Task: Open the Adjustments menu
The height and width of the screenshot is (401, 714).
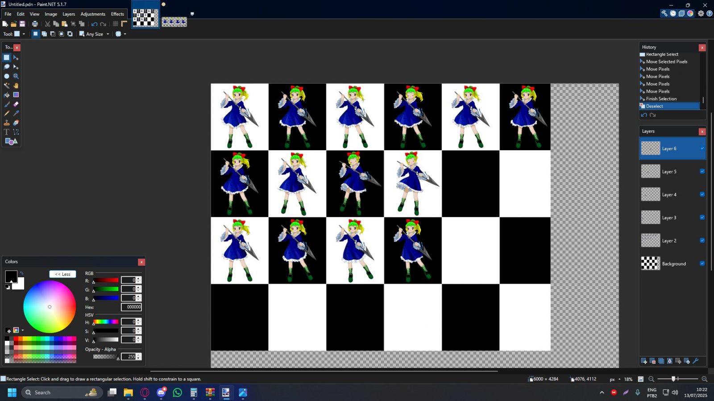Action: pyautogui.click(x=93, y=14)
